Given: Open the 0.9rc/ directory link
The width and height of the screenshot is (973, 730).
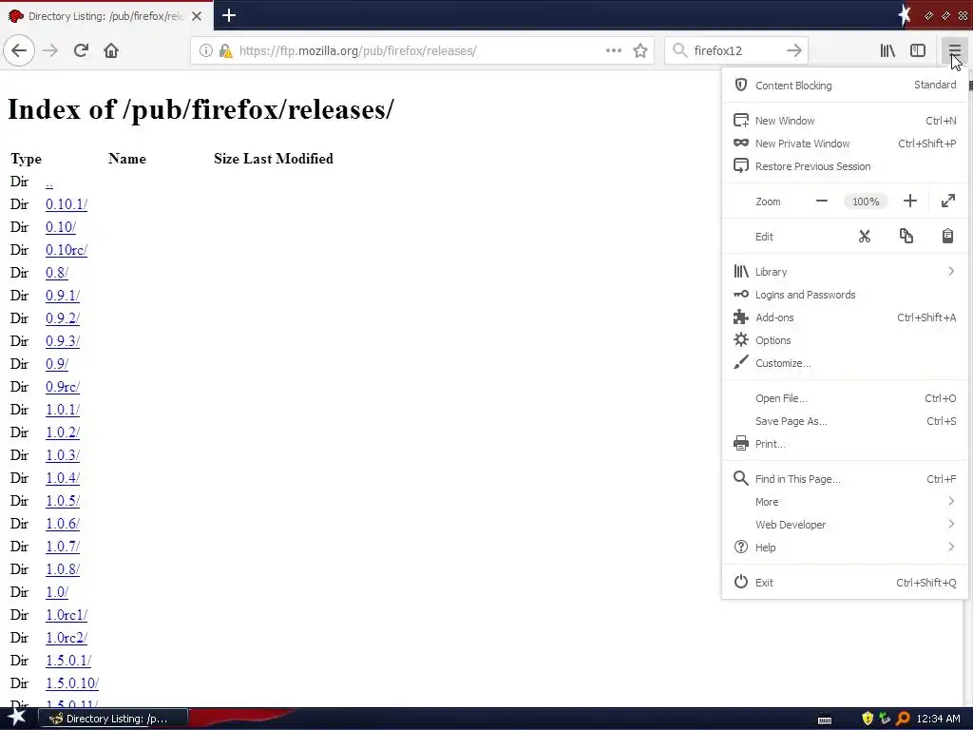Looking at the screenshot, I should pos(63,387).
